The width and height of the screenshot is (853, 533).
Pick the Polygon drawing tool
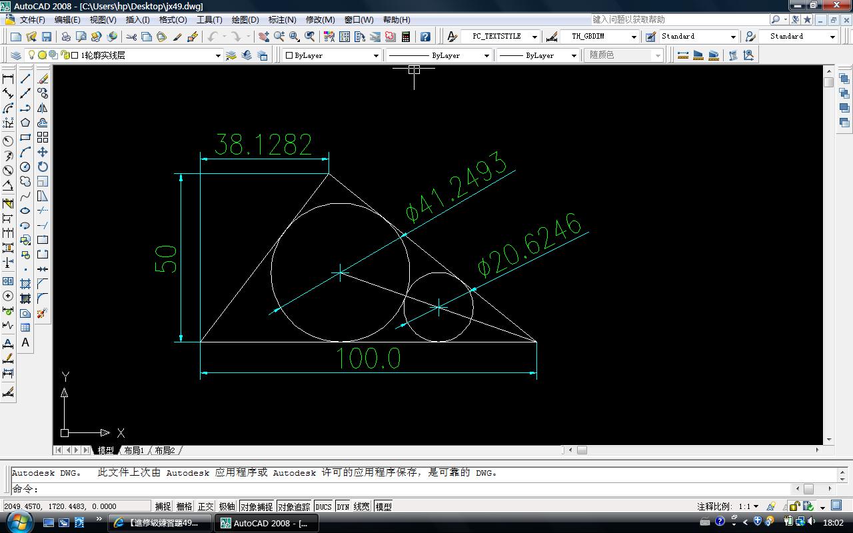point(25,123)
